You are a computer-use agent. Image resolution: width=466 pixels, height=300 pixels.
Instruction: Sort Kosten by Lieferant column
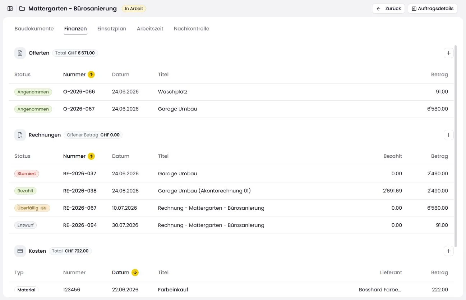391,272
